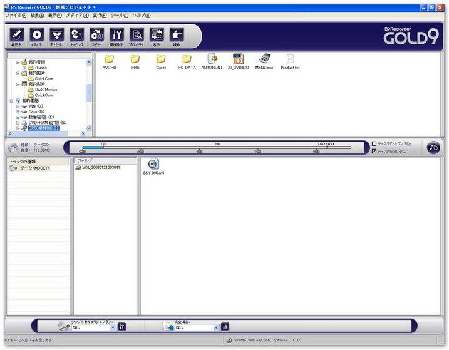The image size is (449, 350).
Task: Click the folder tree scroll right arrow
Action: (83, 133)
